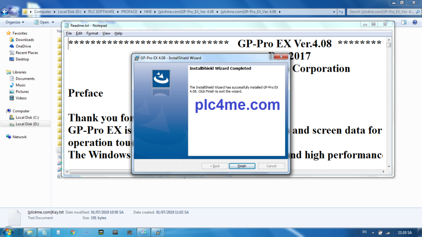Click the Notepad vertical scrollbar
This screenshot has width=422, height=237.
coord(389,103)
